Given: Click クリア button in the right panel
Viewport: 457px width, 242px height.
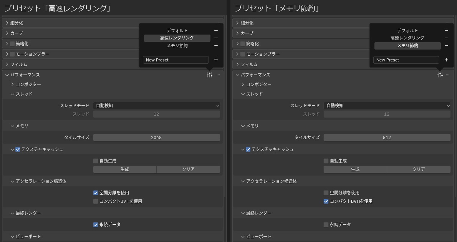Looking at the screenshot, I should point(419,169).
